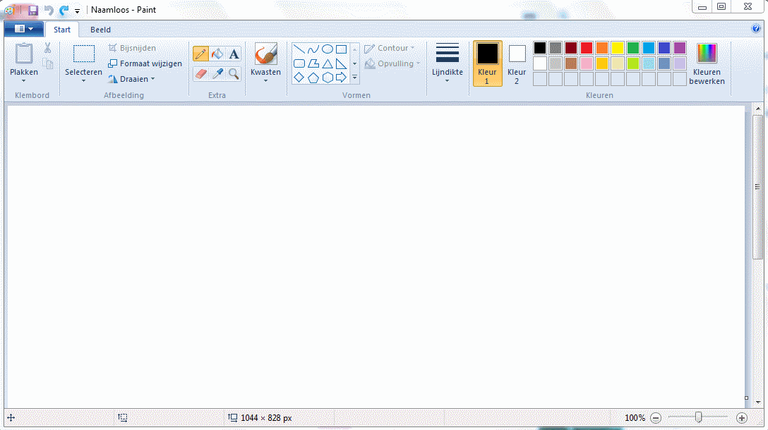The image size is (768, 430).
Task: Click Formaat wijzigen button
Action: (x=145, y=63)
